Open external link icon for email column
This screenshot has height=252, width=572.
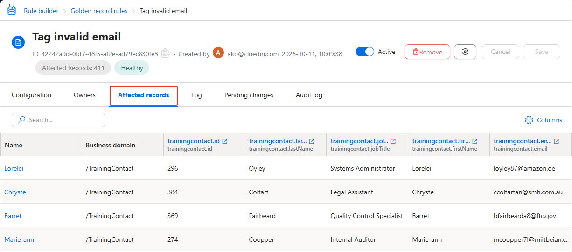pyautogui.click(x=557, y=141)
